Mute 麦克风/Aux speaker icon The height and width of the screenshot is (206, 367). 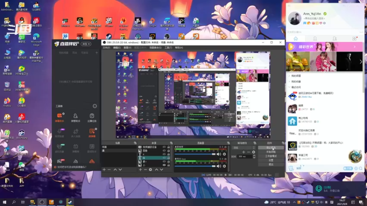pyautogui.click(x=219, y=166)
